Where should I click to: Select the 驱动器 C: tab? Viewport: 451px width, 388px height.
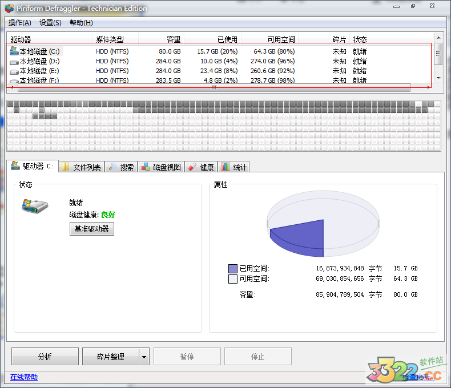[32, 166]
